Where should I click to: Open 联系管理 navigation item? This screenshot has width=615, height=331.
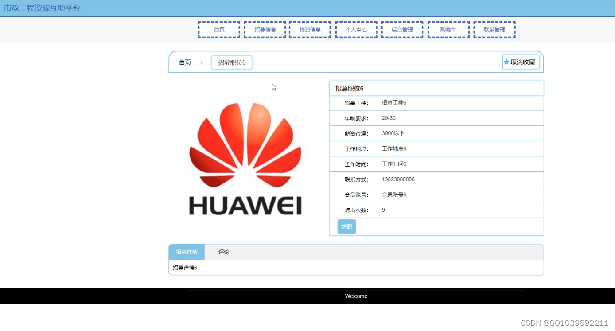pyautogui.click(x=494, y=30)
